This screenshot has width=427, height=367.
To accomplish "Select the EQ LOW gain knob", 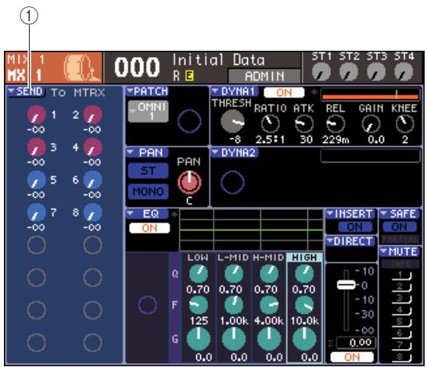I will [x=199, y=339].
